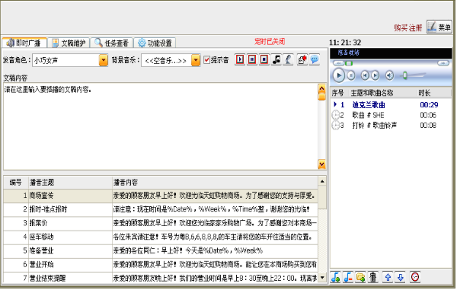Click in the 文稿内容 text area
Image resolution: width=457 pixels, height=290 pixels.
160,126
